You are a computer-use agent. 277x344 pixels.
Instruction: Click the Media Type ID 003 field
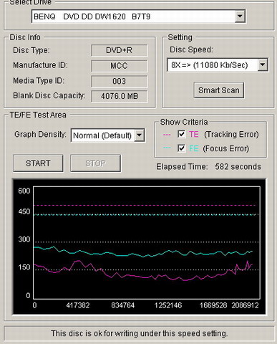pyautogui.click(x=119, y=81)
